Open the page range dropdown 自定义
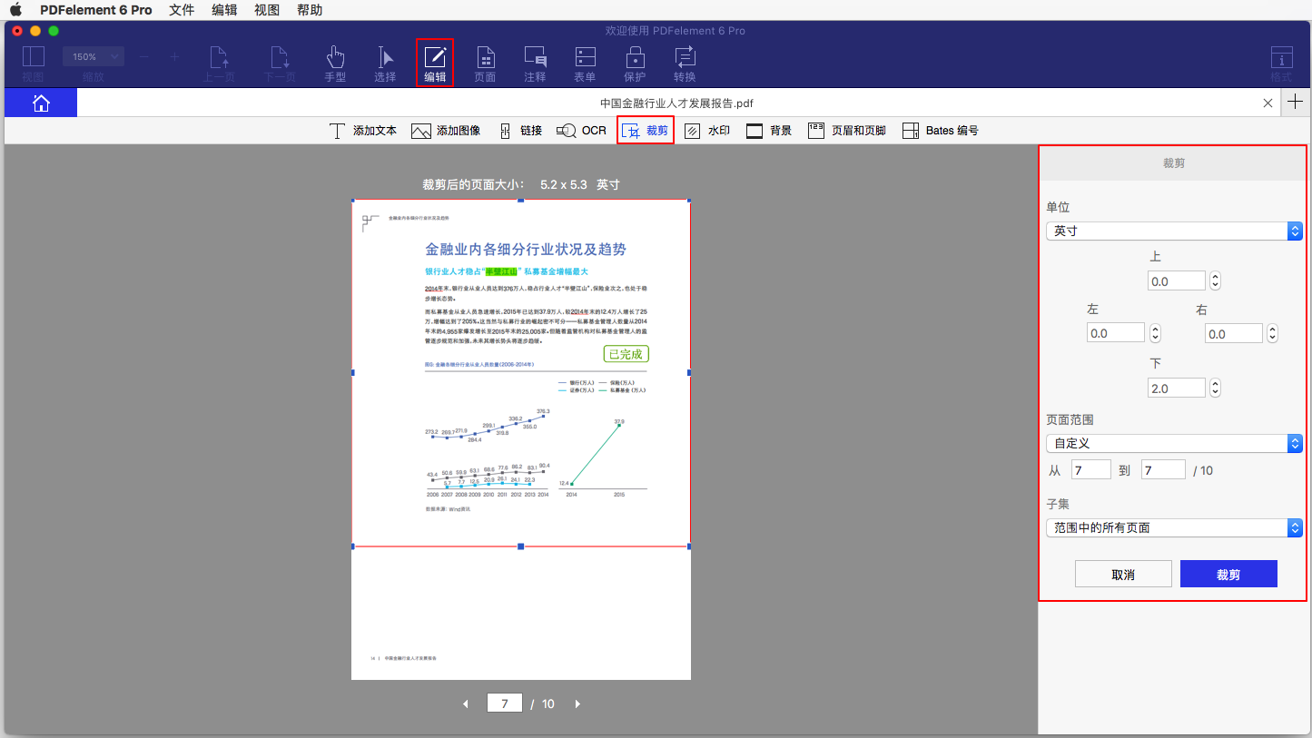This screenshot has height=738, width=1312. [x=1174, y=444]
